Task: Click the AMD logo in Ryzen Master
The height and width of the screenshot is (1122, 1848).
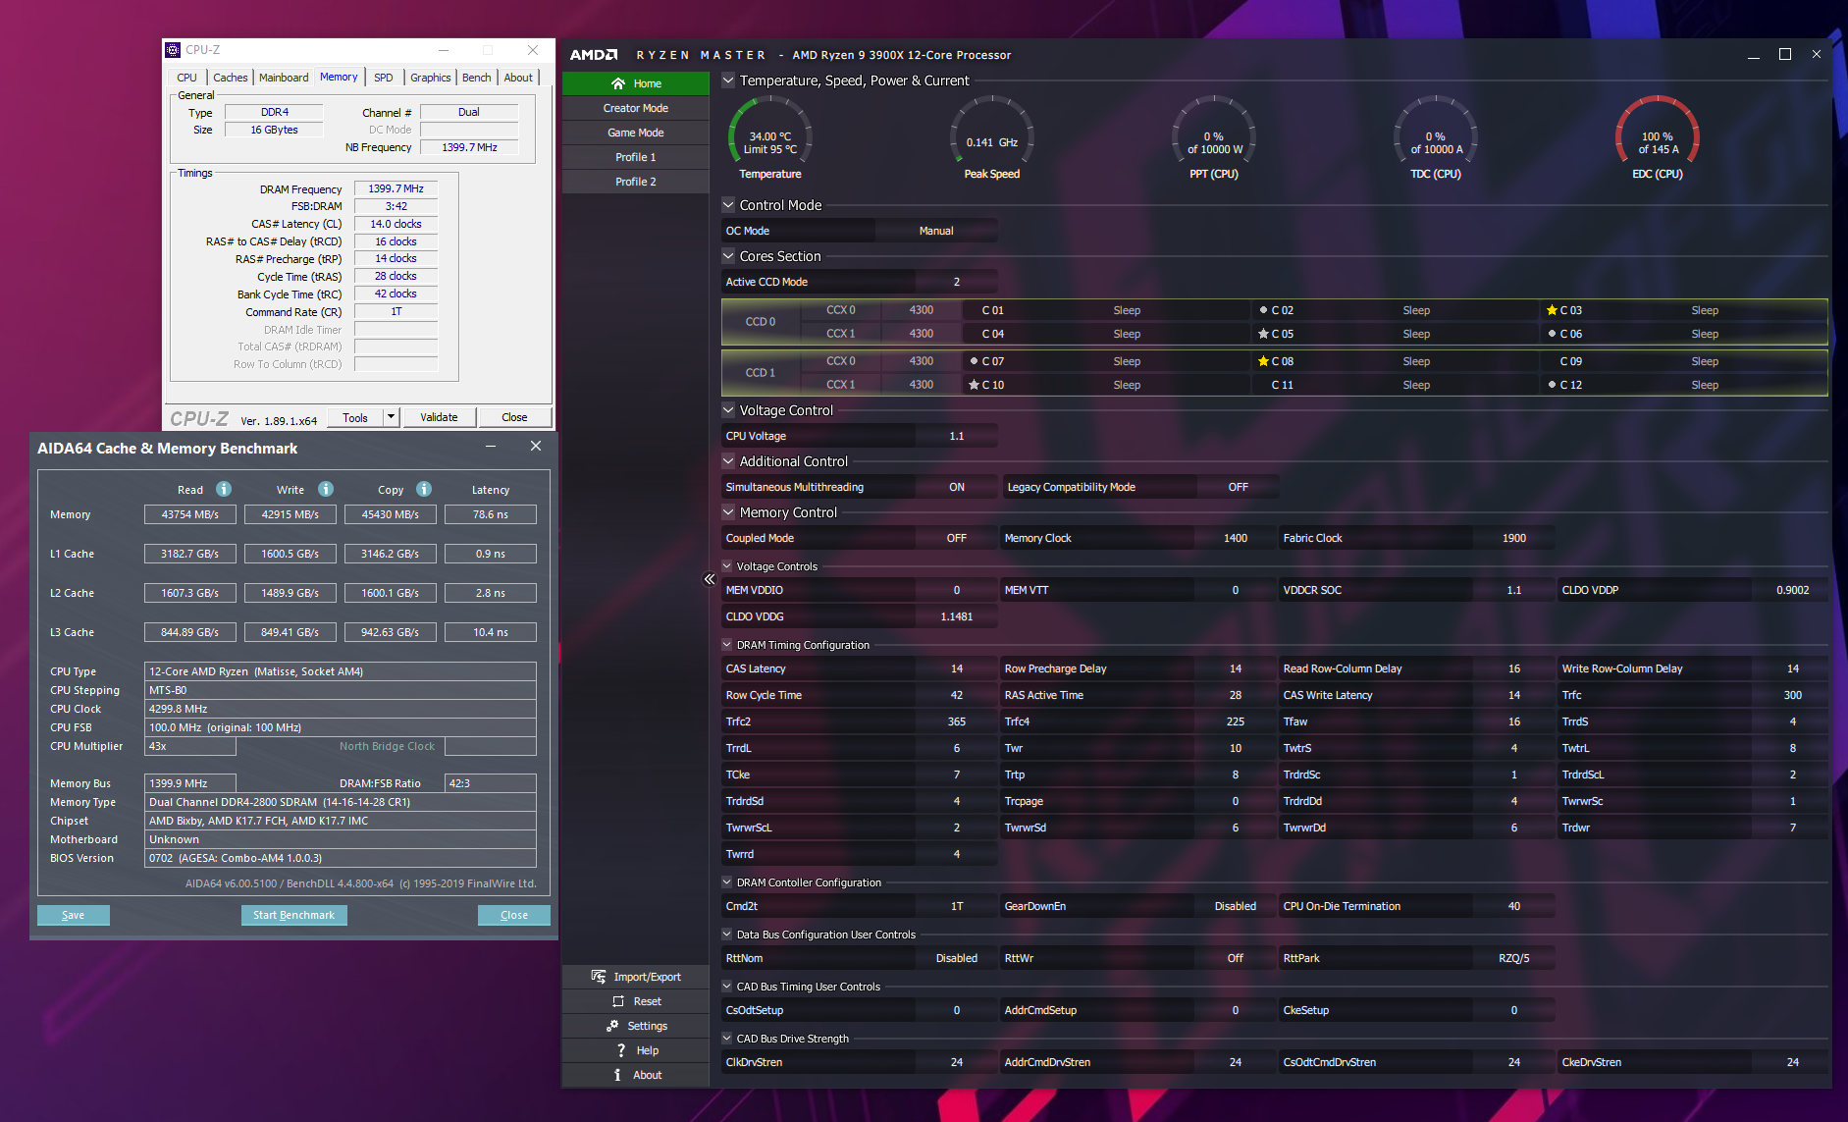Action: pos(594,55)
